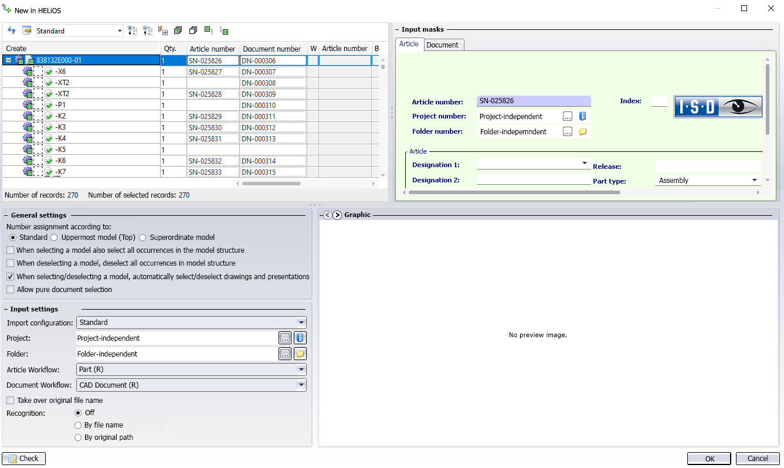Click folder icon next to Folder number
Screen dimensions: 784x468
582,131
